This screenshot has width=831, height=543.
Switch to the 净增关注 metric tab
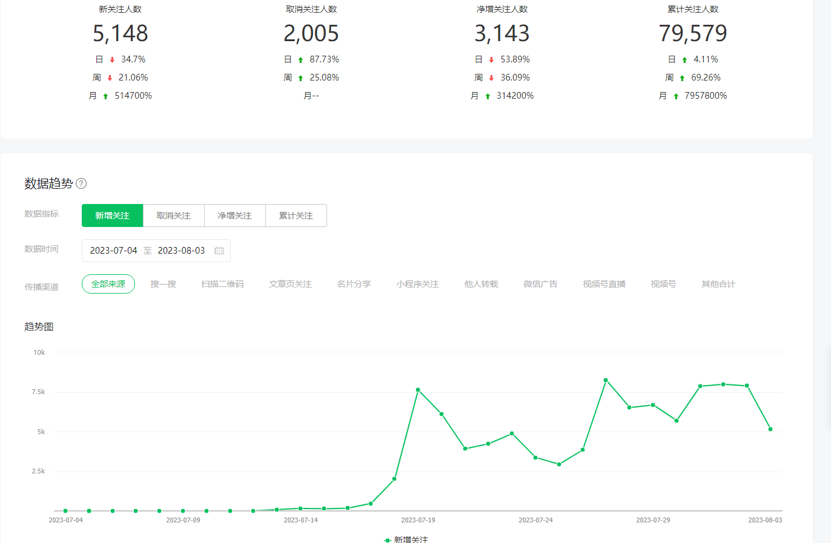coord(234,216)
